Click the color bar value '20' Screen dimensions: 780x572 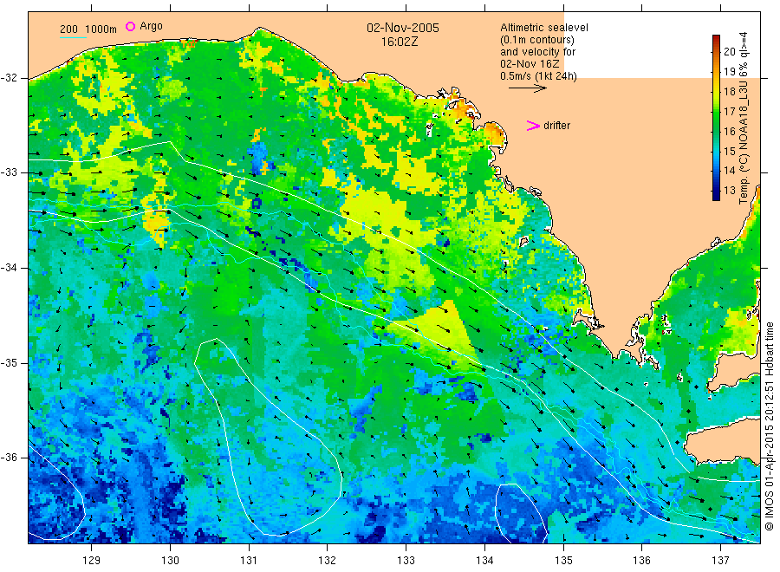point(729,51)
